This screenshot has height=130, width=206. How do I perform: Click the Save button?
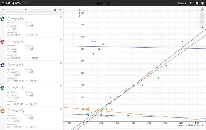(26, 3)
